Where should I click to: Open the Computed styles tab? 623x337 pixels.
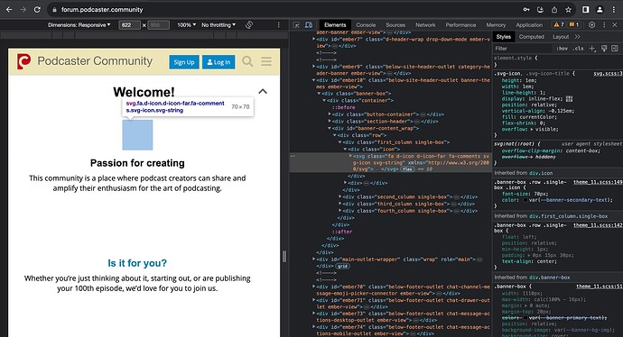click(x=531, y=36)
